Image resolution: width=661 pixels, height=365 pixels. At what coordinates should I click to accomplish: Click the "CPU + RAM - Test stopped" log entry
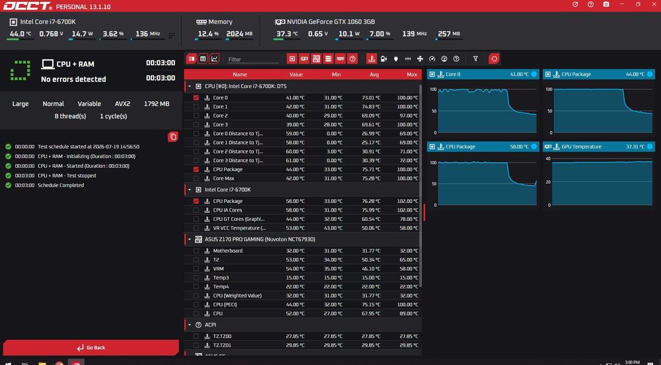(67, 175)
